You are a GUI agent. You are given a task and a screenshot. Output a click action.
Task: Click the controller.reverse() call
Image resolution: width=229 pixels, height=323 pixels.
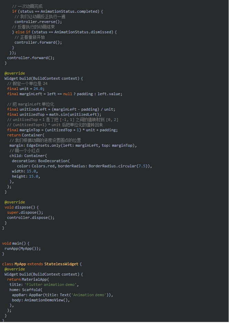tap(38, 22)
